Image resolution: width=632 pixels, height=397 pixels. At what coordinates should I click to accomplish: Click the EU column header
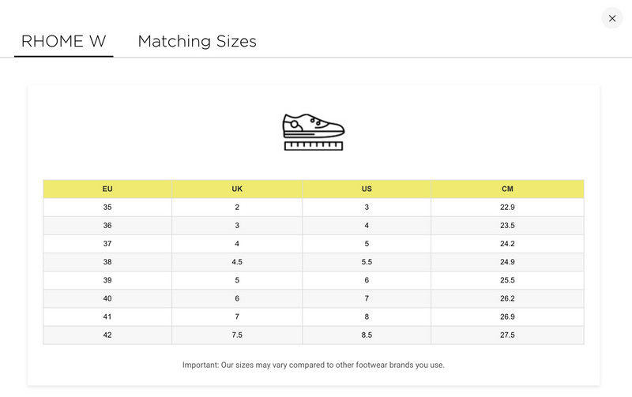(x=107, y=189)
